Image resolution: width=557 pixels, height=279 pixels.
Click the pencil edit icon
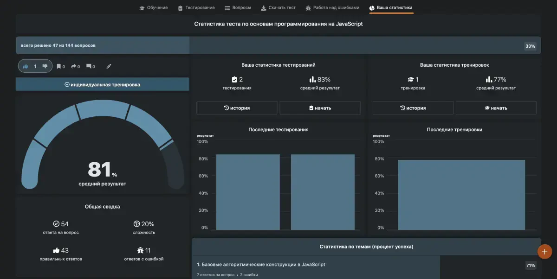pyautogui.click(x=108, y=66)
